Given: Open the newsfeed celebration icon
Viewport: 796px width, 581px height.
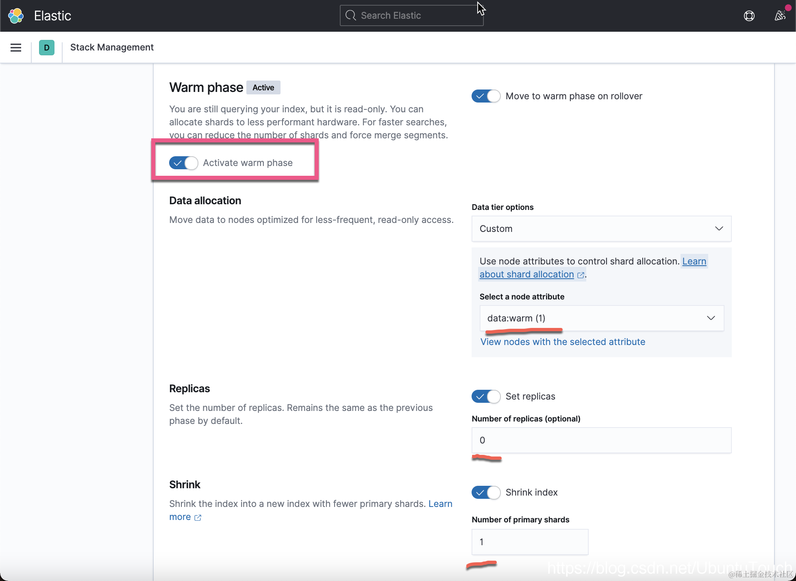Looking at the screenshot, I should 780,16.
